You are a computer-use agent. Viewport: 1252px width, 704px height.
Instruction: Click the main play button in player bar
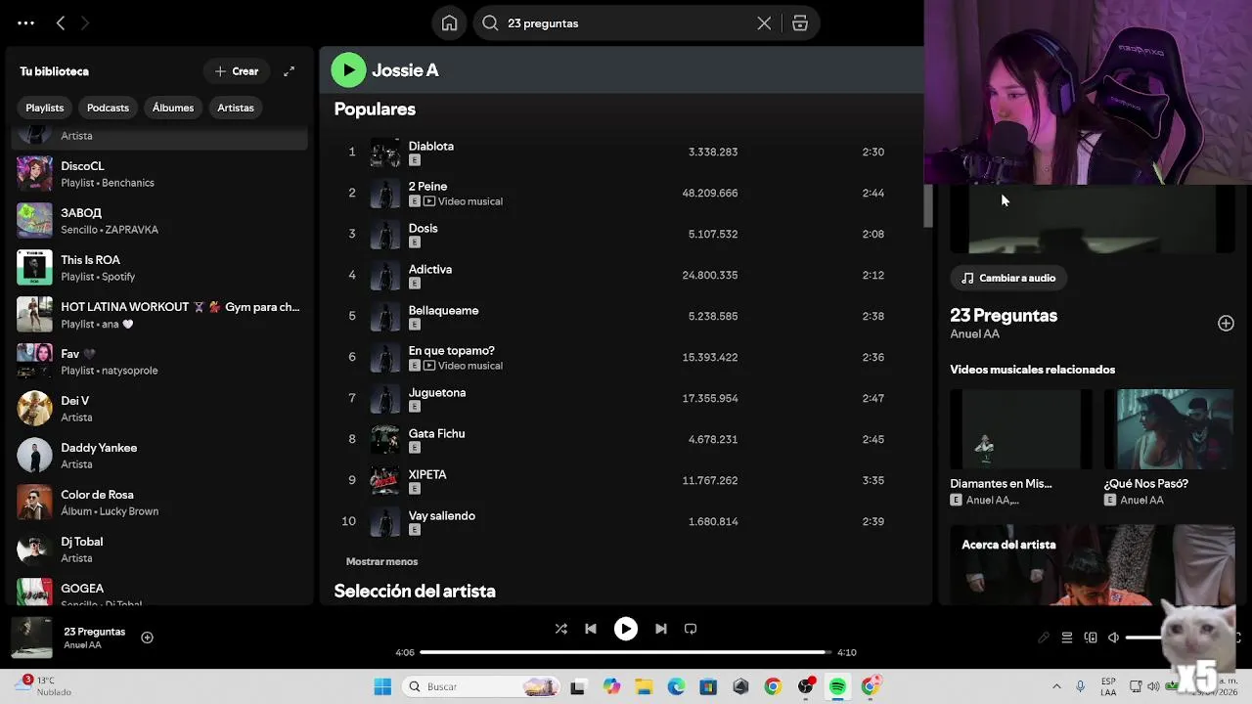click(626, 629)
